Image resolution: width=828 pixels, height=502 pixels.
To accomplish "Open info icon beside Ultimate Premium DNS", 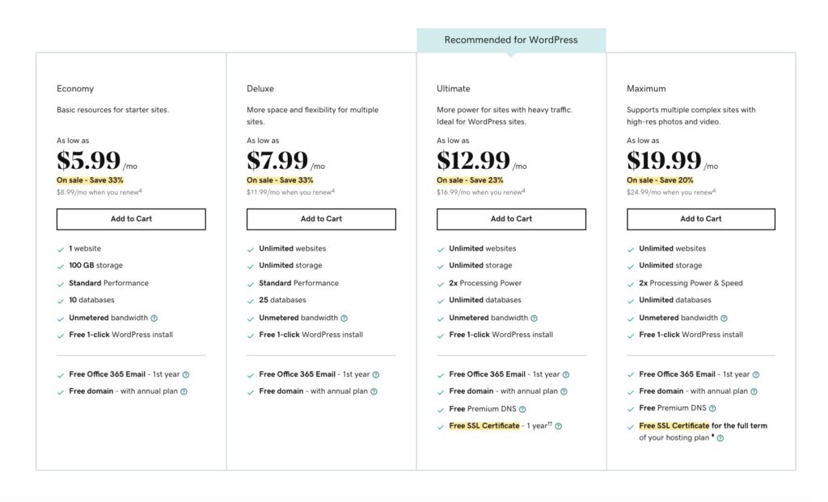I will click(522, 409).
